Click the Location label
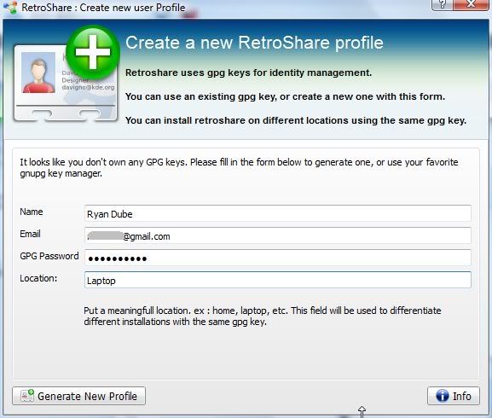 pos(38,278)
